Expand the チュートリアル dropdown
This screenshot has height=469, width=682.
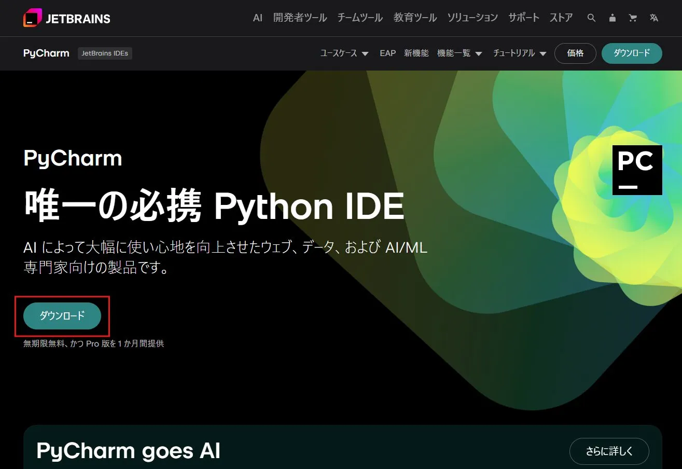[520, 53]
